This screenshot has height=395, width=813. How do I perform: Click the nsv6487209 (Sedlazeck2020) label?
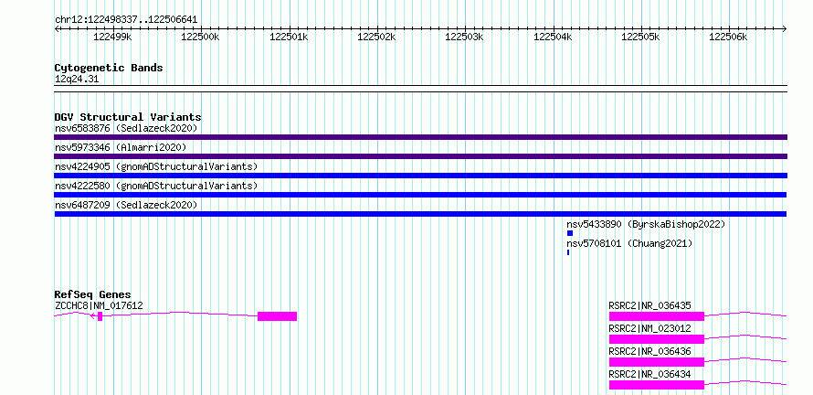tap(126, 205)
